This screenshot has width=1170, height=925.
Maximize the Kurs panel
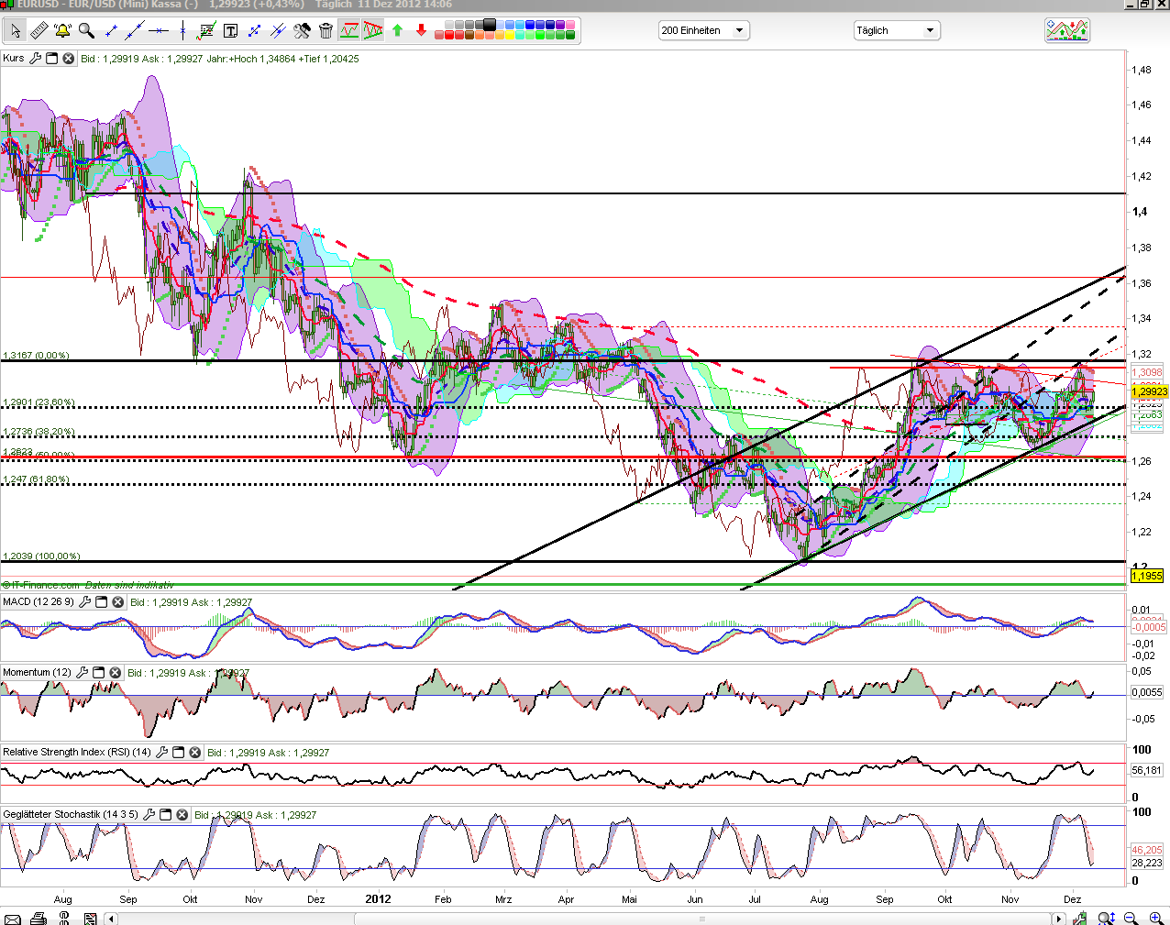[52, 59]
